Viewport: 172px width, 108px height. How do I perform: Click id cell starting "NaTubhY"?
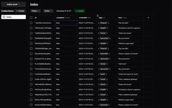(x=43, y=59)
